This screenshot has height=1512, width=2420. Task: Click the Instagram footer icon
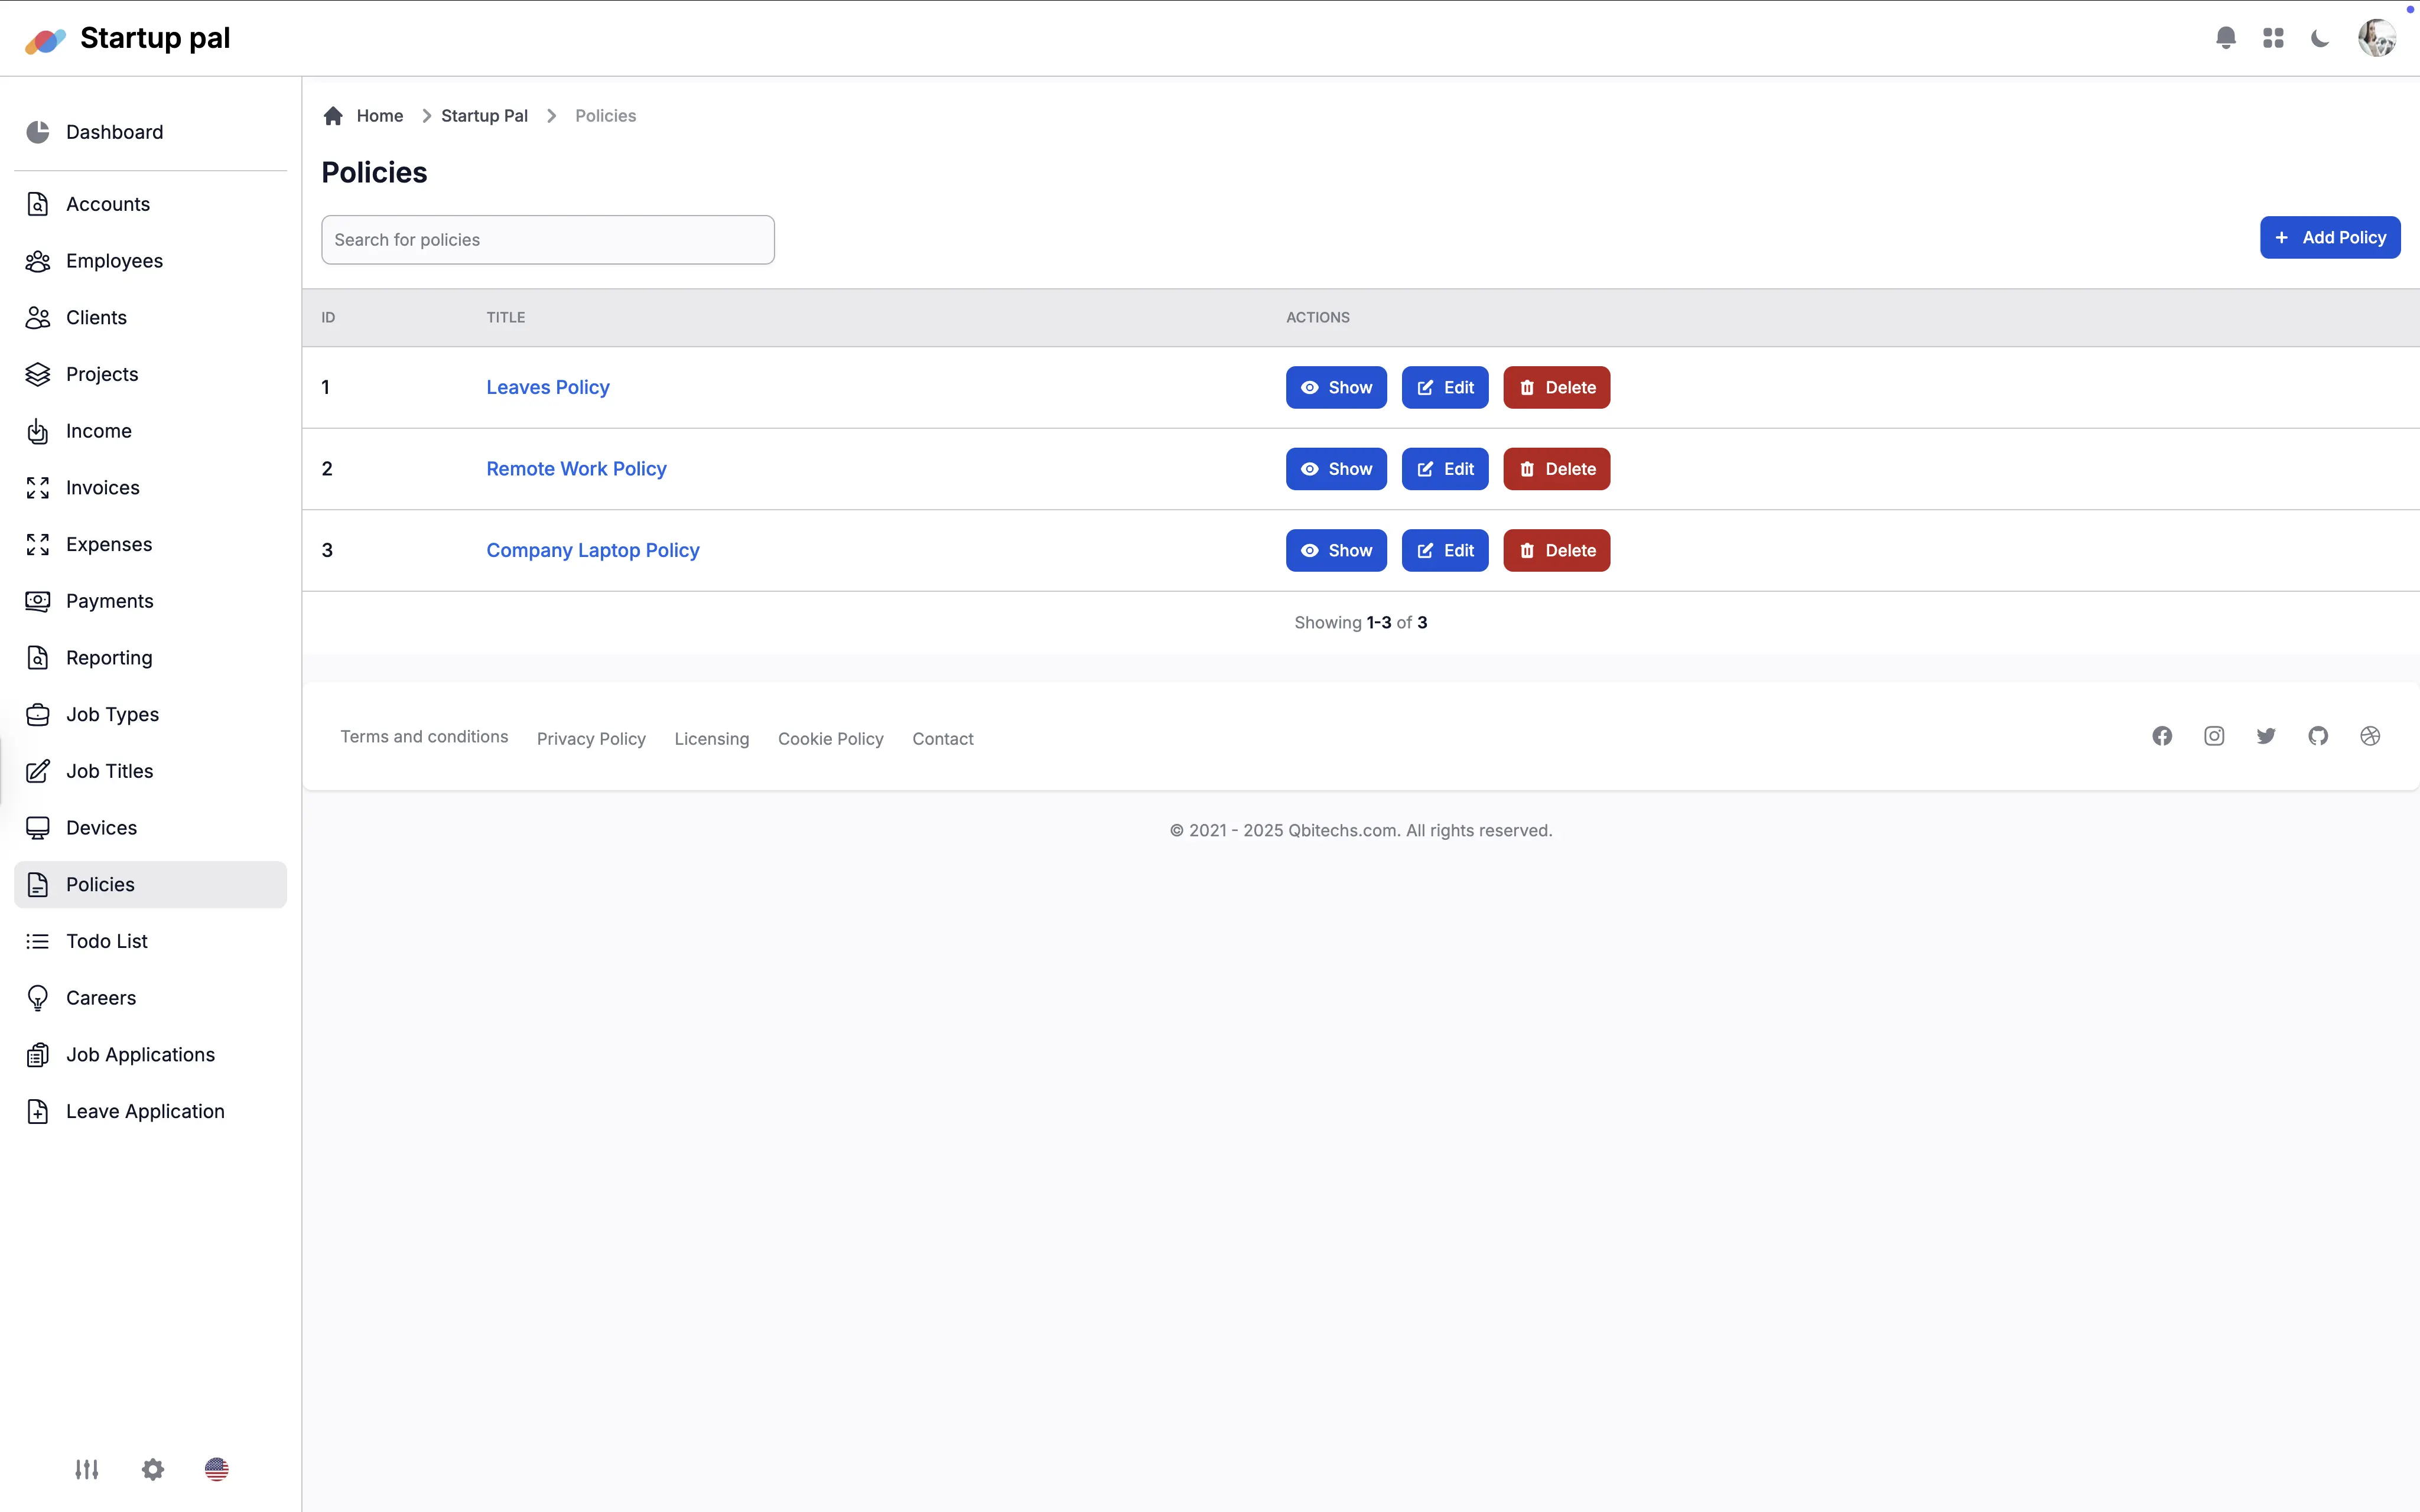2214,737
